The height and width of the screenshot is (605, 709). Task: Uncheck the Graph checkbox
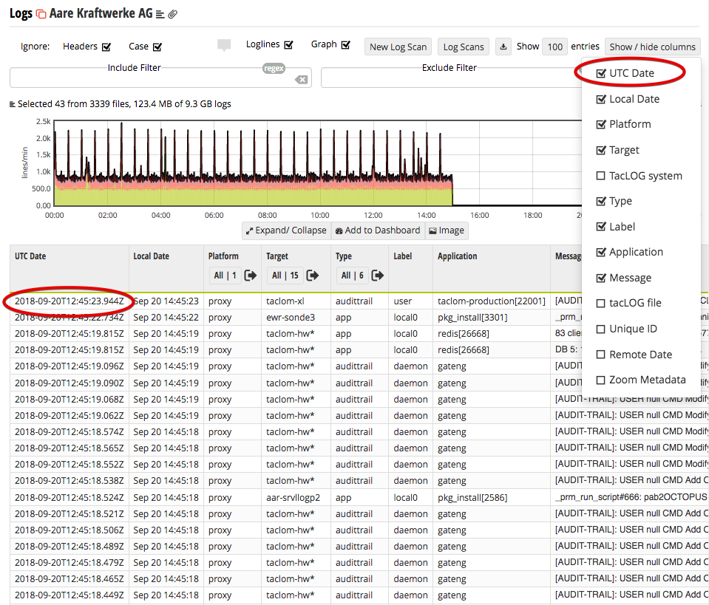[346, 45]
